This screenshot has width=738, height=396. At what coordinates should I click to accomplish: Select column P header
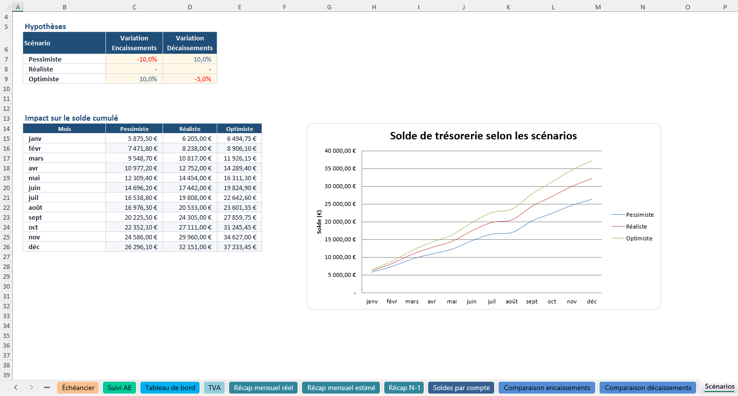coord(724,7)
